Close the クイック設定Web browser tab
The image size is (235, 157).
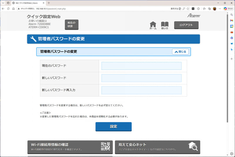tap(43, 3)
